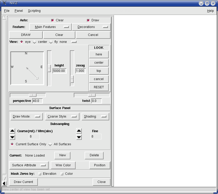
Task: Click the panel scrollbar up arrow
Action: click(4, 18)
